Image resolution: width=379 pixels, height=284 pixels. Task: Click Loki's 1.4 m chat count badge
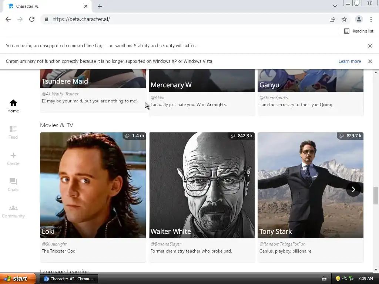[x=135, y=136]
